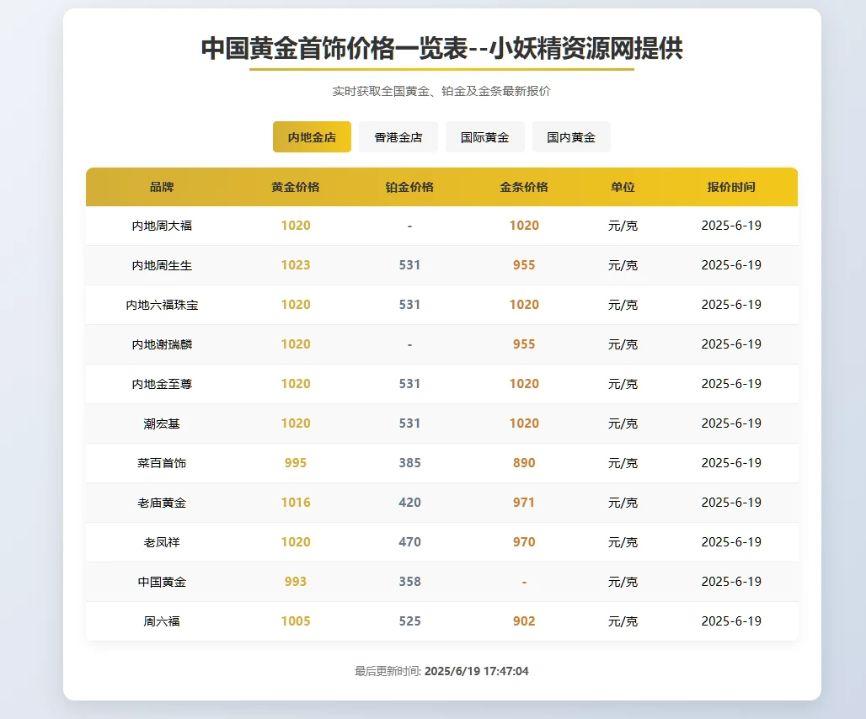Click gold bar price 955 of 内地谢瑞麟
The width and height of the screenshot is (866, 719).
[x=524, y=344]
